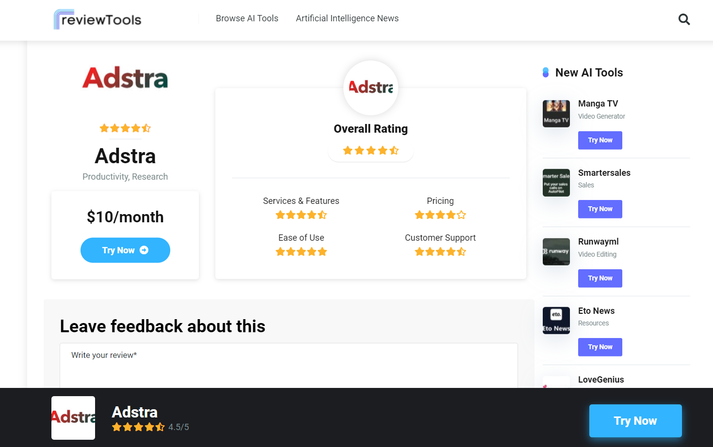Open Manga TV thumbnail
The image size is (713, 447).
556,113
